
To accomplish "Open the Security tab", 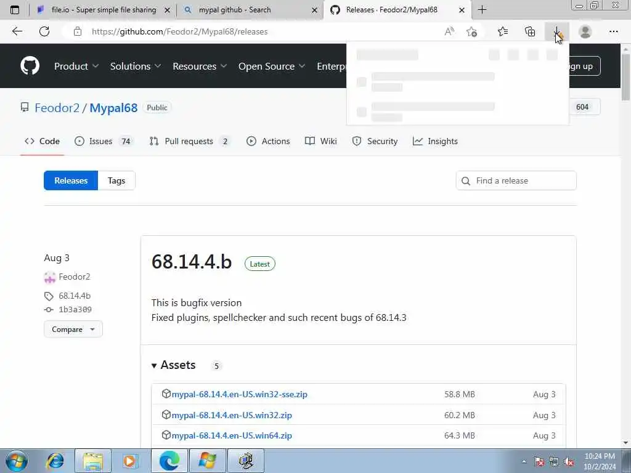I will (375, 141).
